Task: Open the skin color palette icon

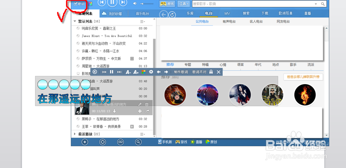Action: (x=90, y=4)
